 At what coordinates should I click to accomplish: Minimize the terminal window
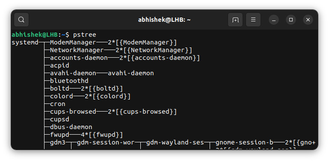coord(274,20)
